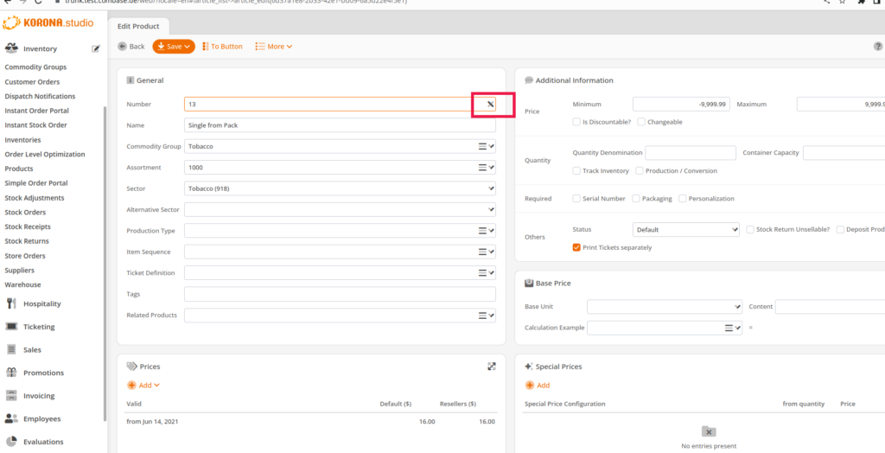Viewport: 885px width, 453px height.
Task: Click the Minimum price field
Action: tap(681, 104)
